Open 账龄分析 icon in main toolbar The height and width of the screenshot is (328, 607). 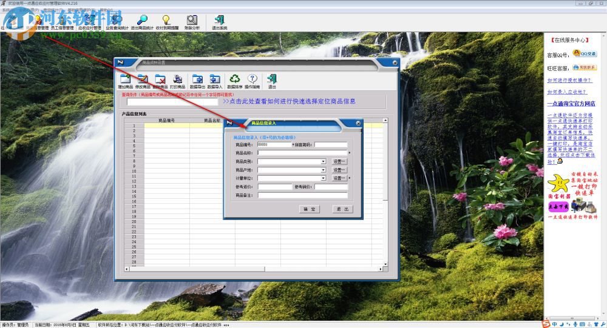tap(192, 22)
